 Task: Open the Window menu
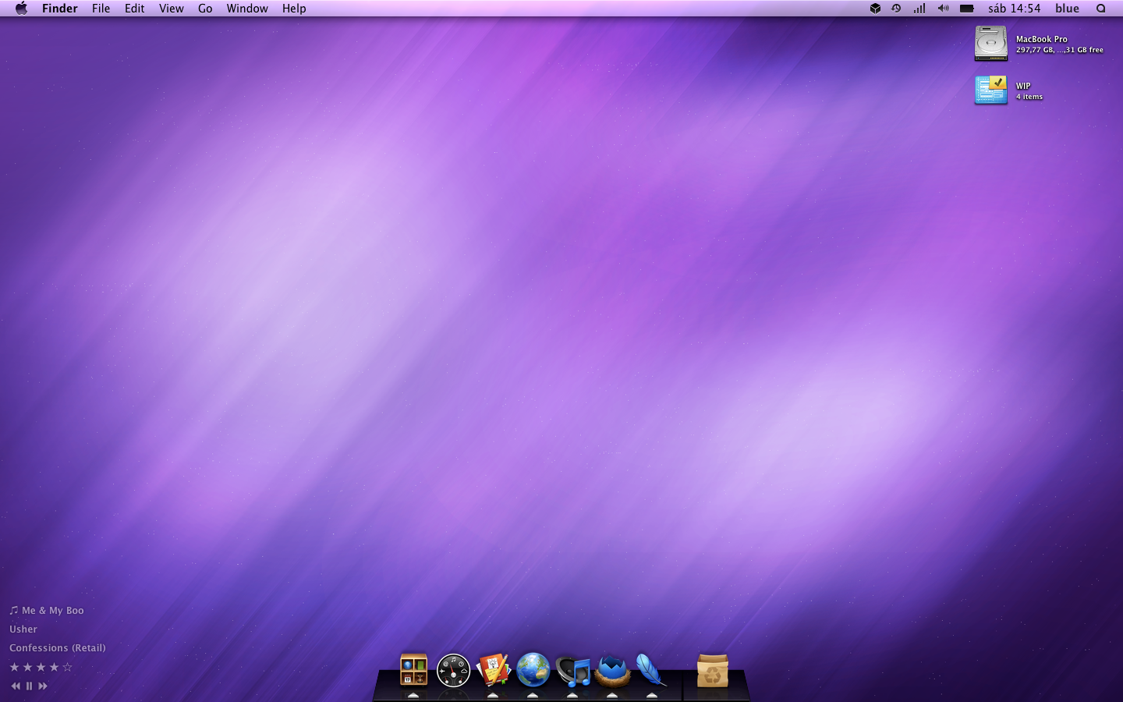(x=247, y=9)
